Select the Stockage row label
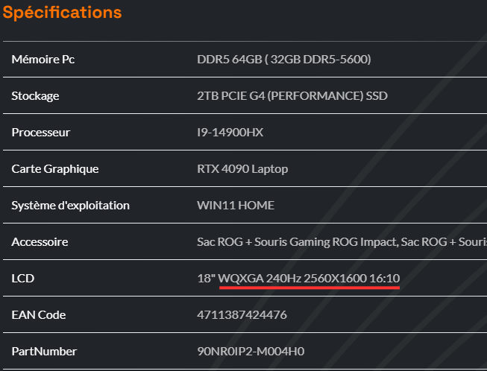This screenshot has height=371, width=487. point(35,96)
